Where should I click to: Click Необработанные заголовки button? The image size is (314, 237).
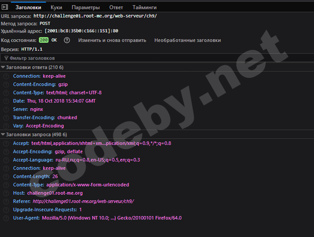(x=187, y=40)
